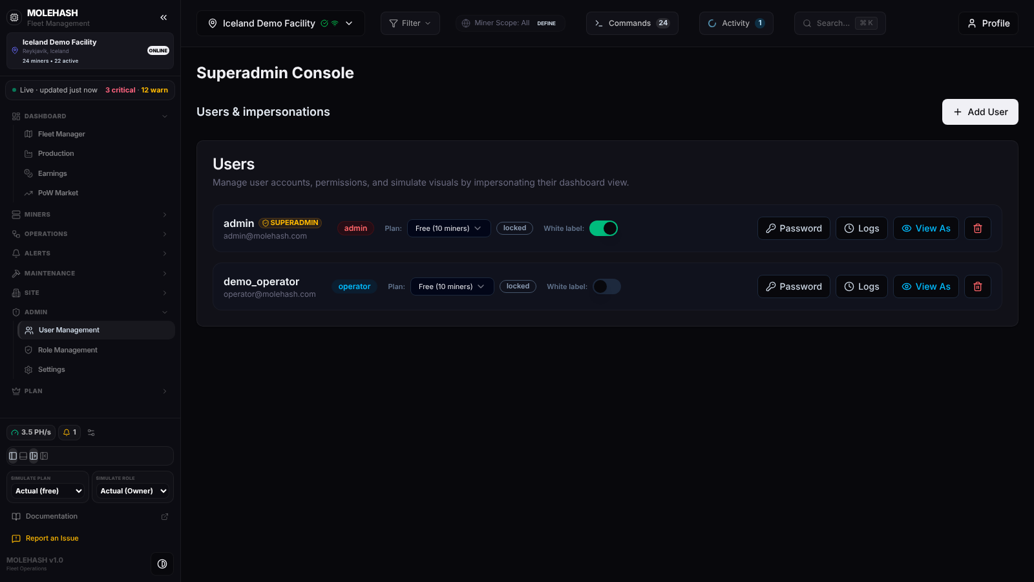Select the panel-collapse-left layout icon

point(44,456)
